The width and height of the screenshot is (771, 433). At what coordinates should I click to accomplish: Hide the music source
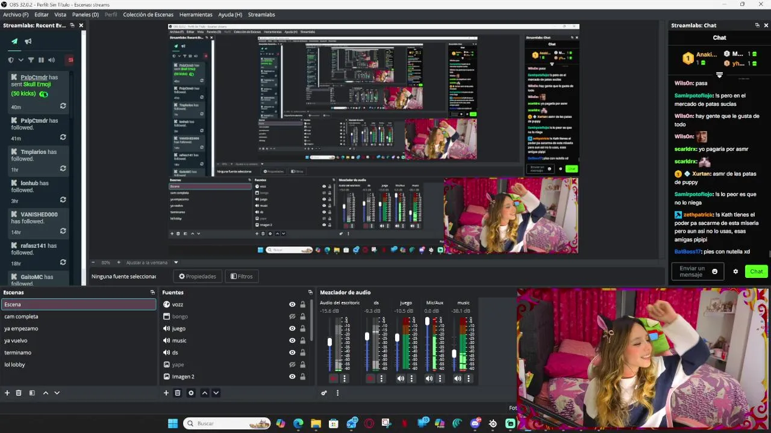(292, 340)
